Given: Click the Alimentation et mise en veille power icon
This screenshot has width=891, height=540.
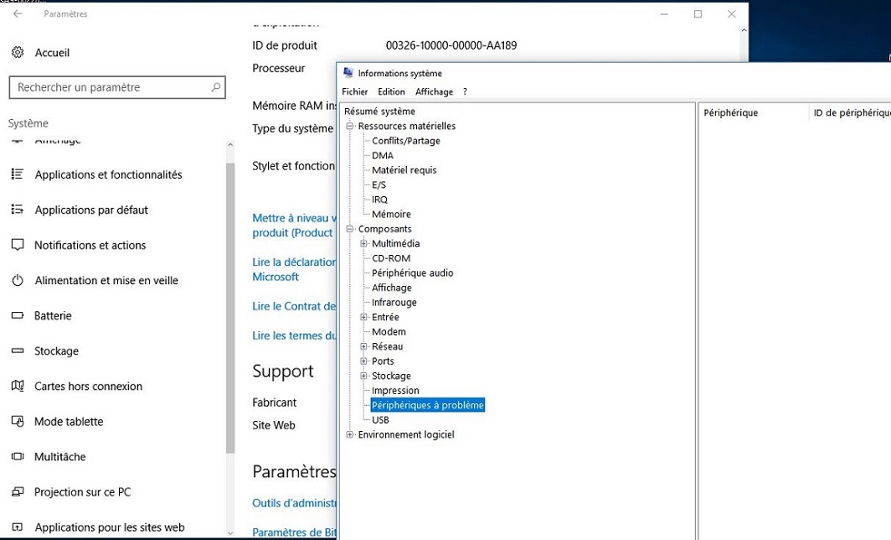Looking at the screenshot, I should 17,280.
